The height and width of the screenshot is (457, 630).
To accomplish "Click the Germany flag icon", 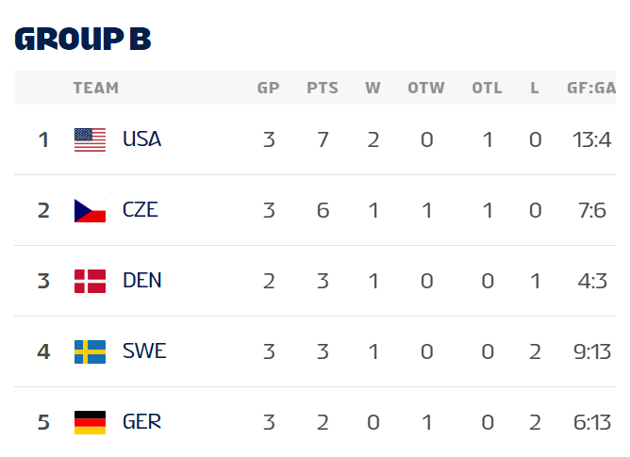I will pos(90,422).
